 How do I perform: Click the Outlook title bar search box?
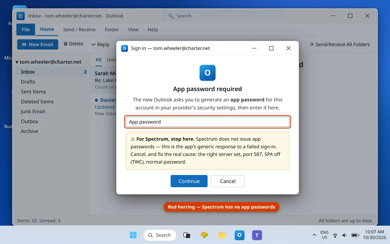[x=224, y=16]
